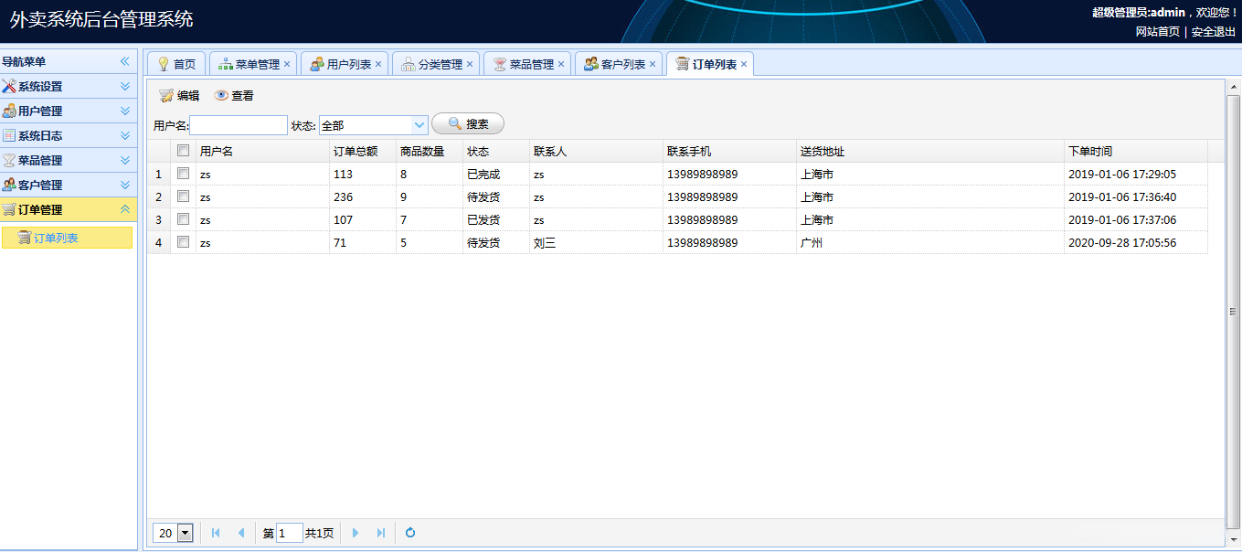The width and height of the screenshot is (1242, 552).
Task: Click the 已完成 status cell
Action: click(x=496, y=174)
